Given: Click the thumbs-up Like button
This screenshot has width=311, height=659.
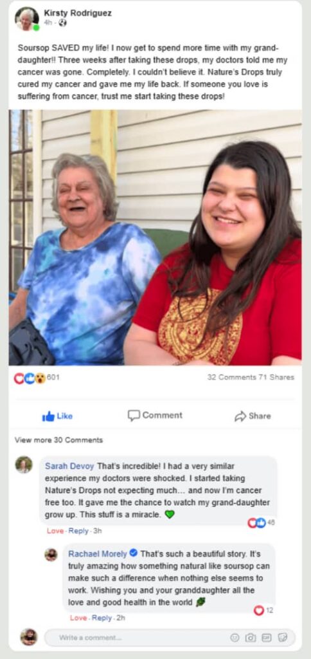Looking at the screenshot, I should tap(57, 416).
